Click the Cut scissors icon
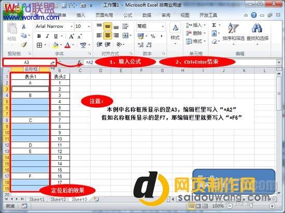Screen dimensions: 285x213 (x=23, y=26)
